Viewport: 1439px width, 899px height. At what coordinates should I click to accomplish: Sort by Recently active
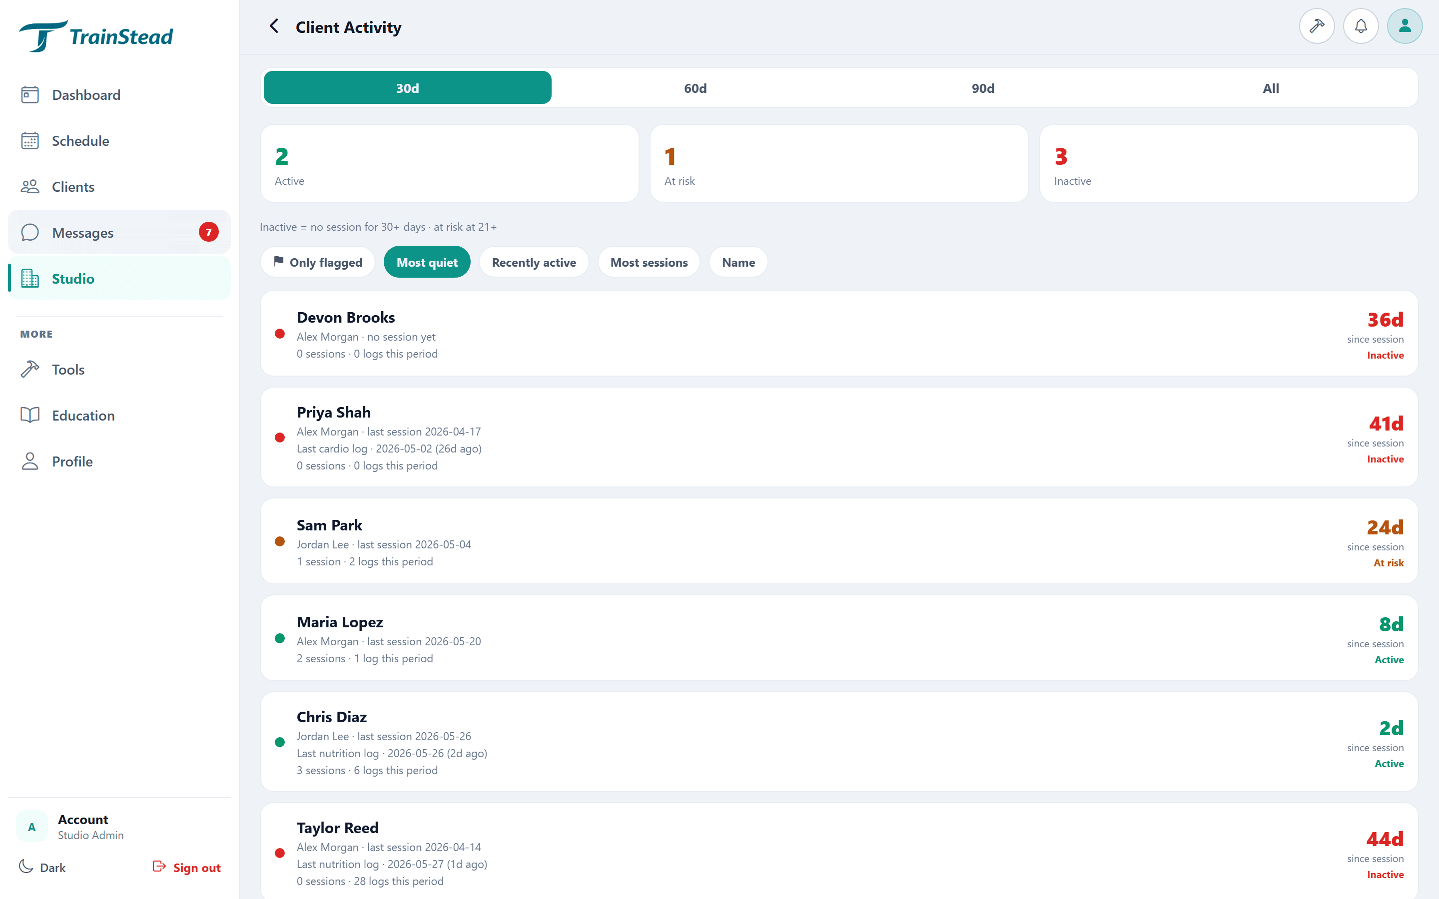(534, 262)
